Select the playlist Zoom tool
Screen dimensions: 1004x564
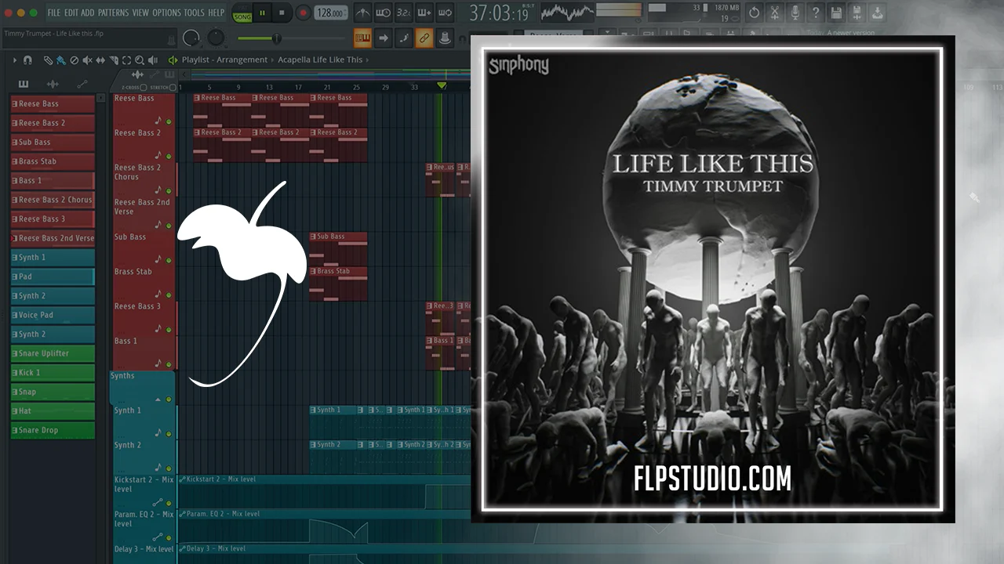point(140,60)
